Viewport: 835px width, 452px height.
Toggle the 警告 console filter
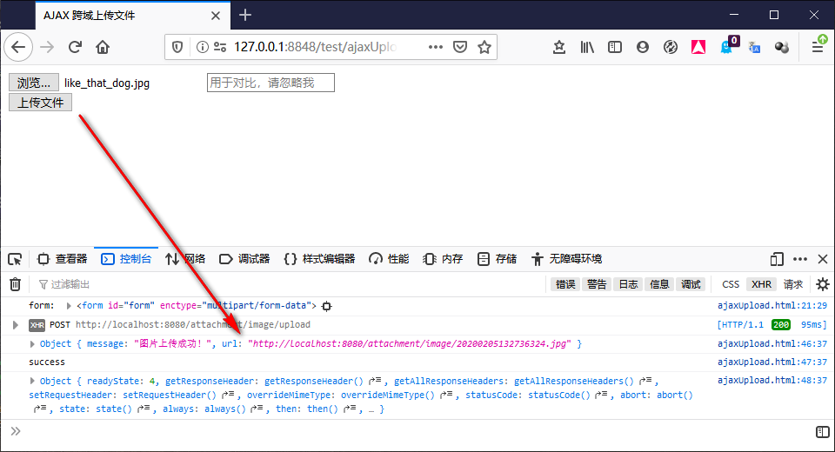[597, 284]
